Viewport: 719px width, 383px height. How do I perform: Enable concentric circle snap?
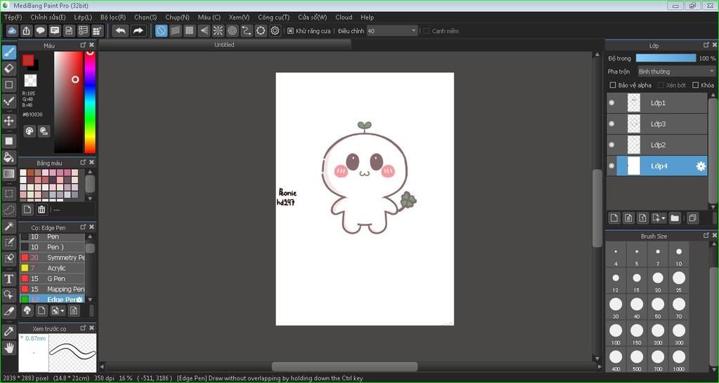(232, 31)
